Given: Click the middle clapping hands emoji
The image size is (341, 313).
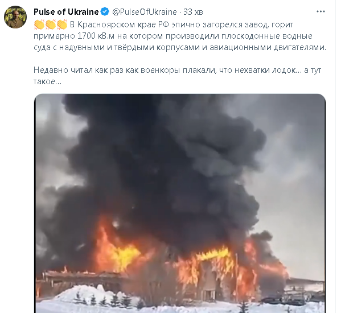Looking at the screenshot, I should [51, 24].
